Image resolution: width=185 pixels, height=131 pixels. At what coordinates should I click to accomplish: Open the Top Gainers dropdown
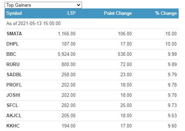tap(43, 5)
